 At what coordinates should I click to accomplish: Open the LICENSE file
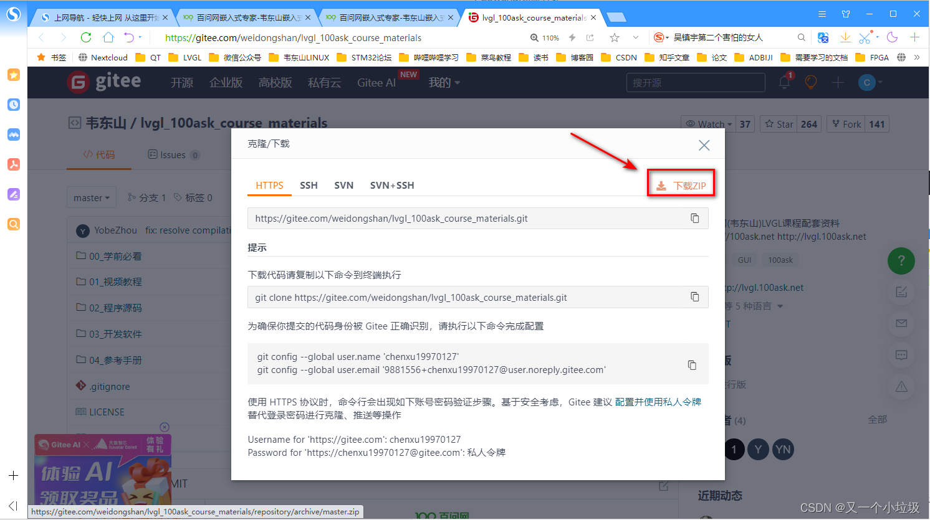[106, 412]
